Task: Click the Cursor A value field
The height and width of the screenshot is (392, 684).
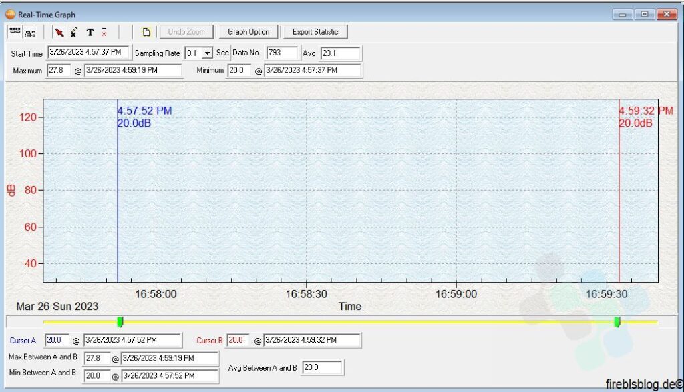Action: [57, 340]
